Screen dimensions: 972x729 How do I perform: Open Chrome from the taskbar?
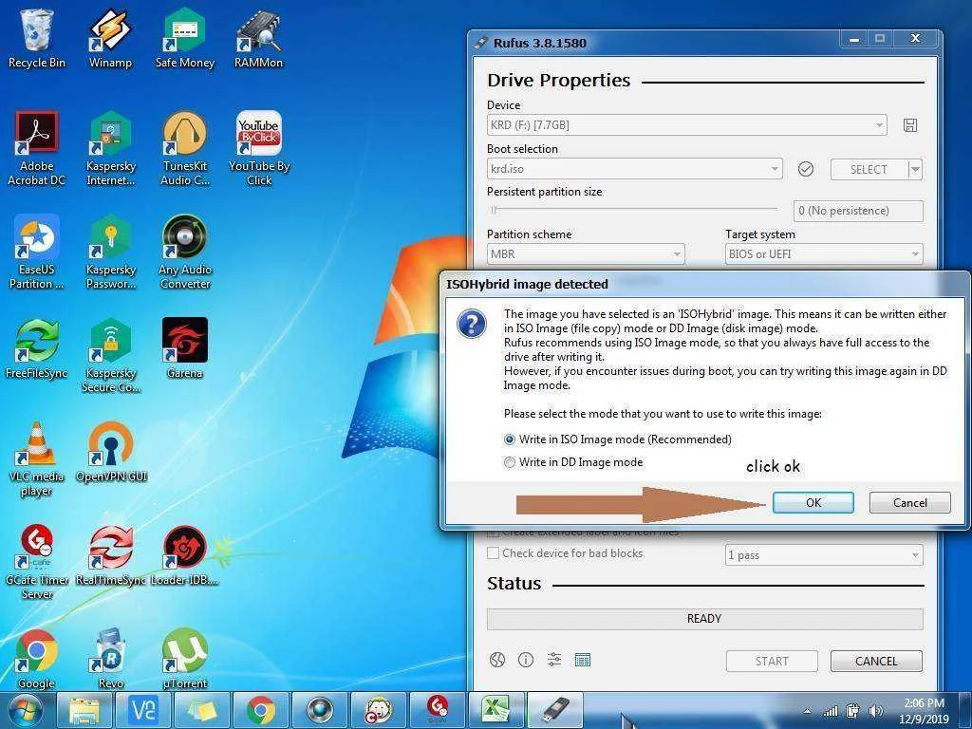pyautogui.click(x=261, y=710)
